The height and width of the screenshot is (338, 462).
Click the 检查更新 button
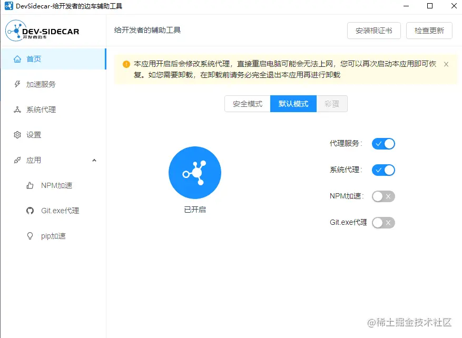coord(429,31)
